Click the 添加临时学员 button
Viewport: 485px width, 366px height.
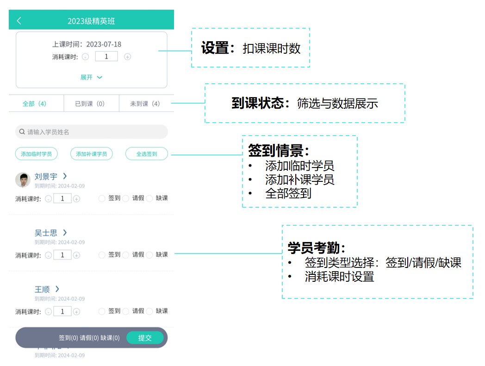[x=37, y=154]
